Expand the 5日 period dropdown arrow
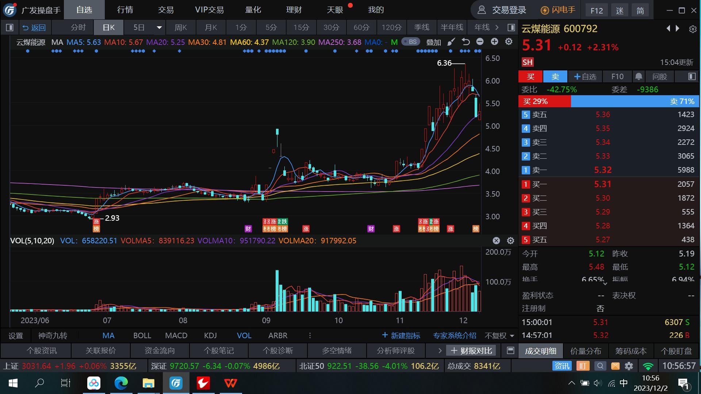701x394 pixels. coord(159,27)
